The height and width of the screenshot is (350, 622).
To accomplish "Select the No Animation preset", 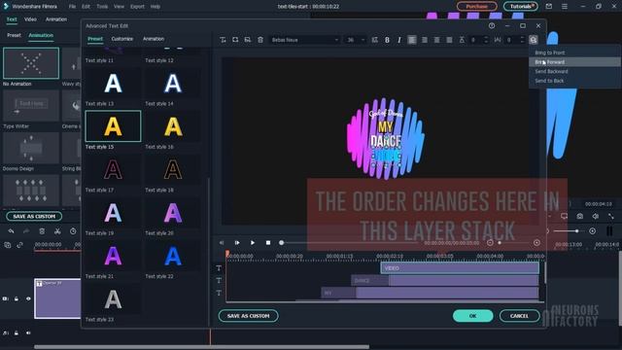I will coord(31,63).
